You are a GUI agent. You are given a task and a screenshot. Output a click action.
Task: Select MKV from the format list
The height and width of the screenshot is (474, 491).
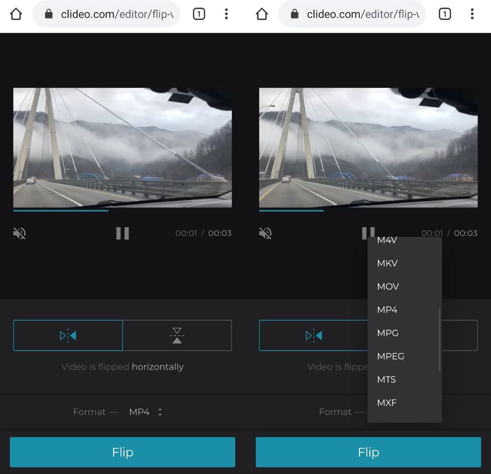387,263
